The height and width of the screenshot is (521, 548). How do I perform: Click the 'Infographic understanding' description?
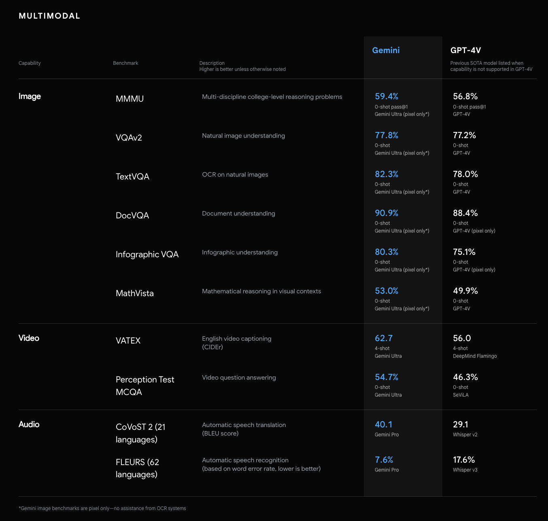240,252
